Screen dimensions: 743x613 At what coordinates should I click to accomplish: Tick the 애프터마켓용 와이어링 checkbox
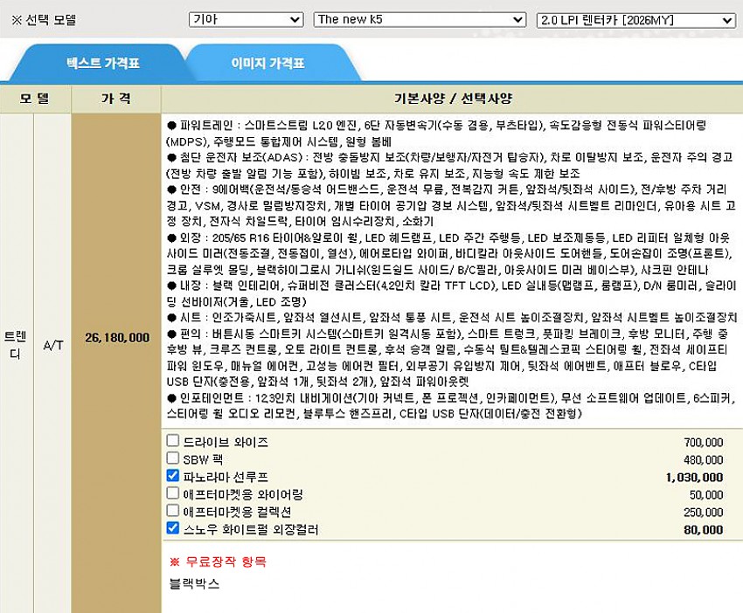173,493
